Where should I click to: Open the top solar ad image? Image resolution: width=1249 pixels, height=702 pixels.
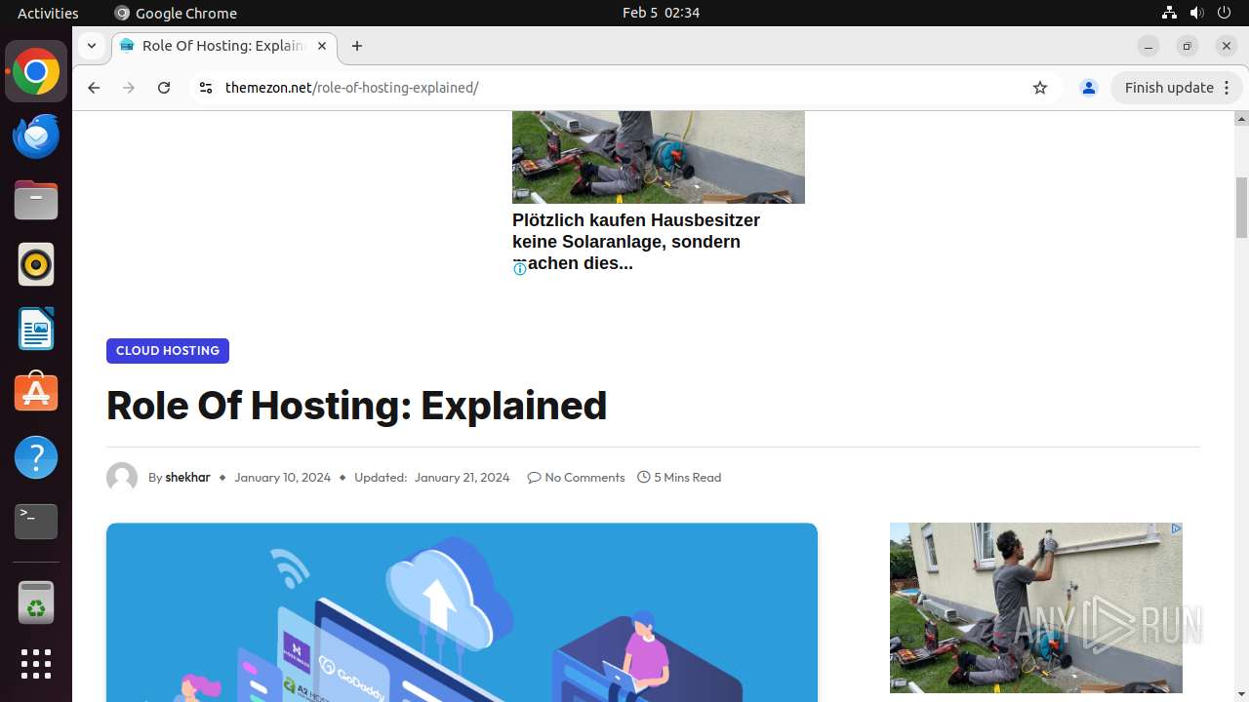point(659,157)
